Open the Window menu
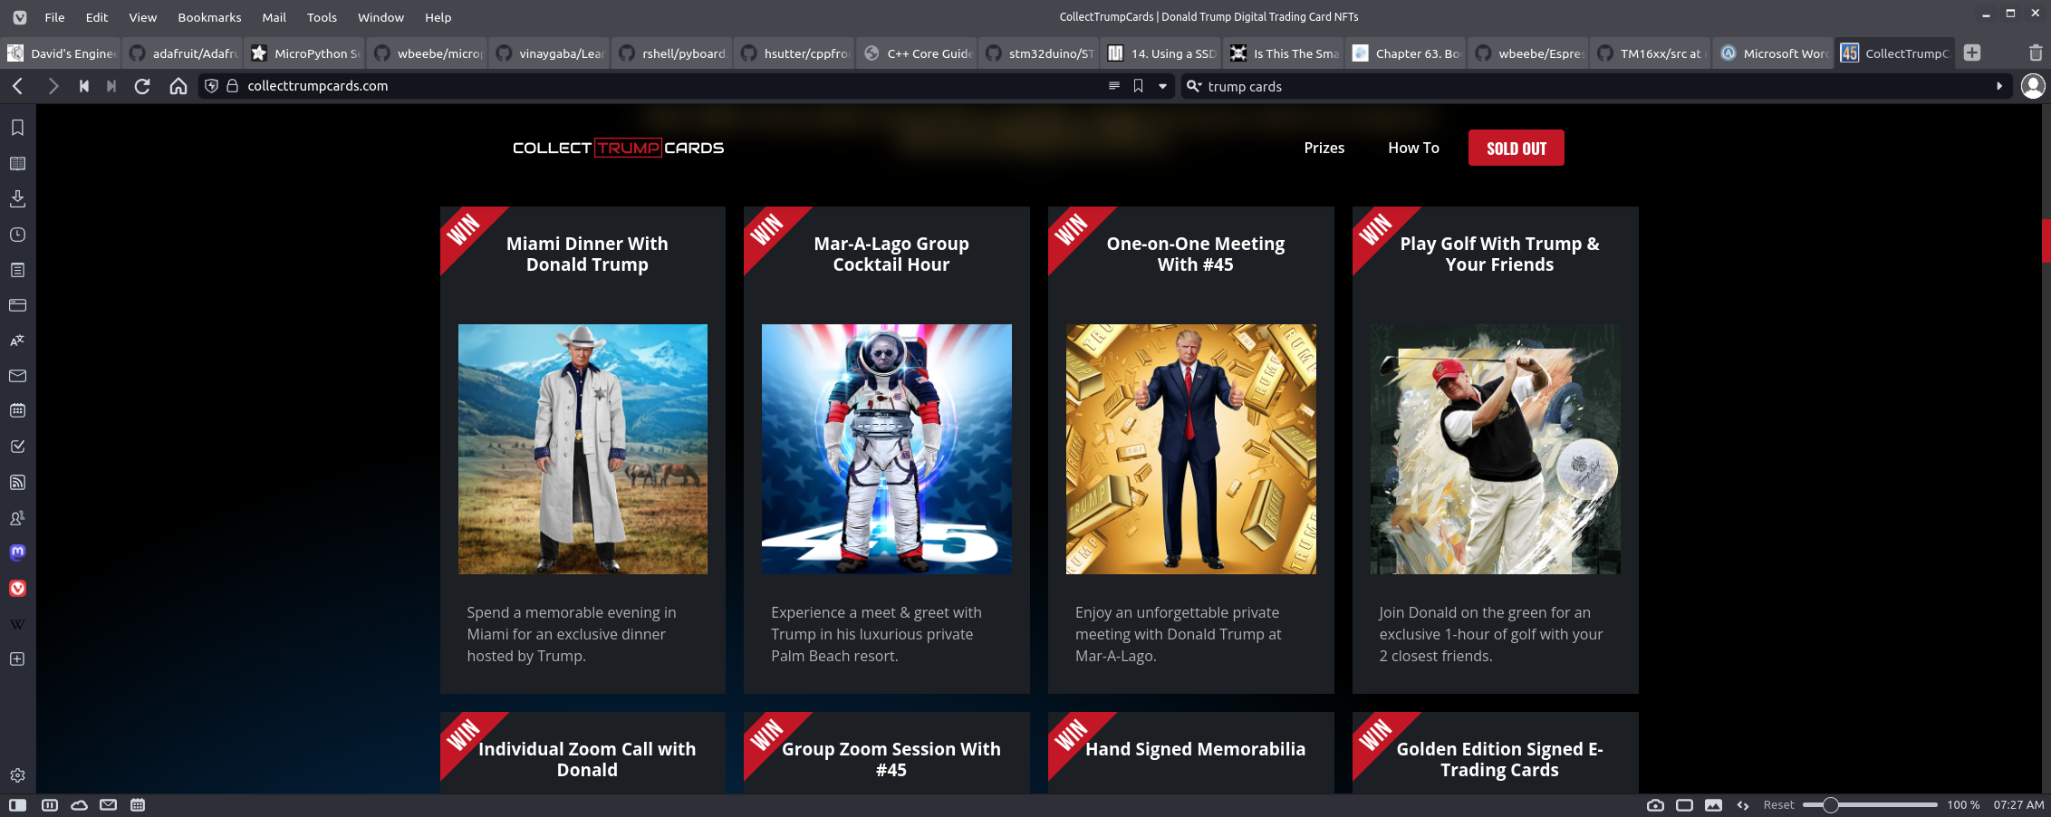Image resolution: width=2051 pixels, height=817 pixels. click(380, 17)
